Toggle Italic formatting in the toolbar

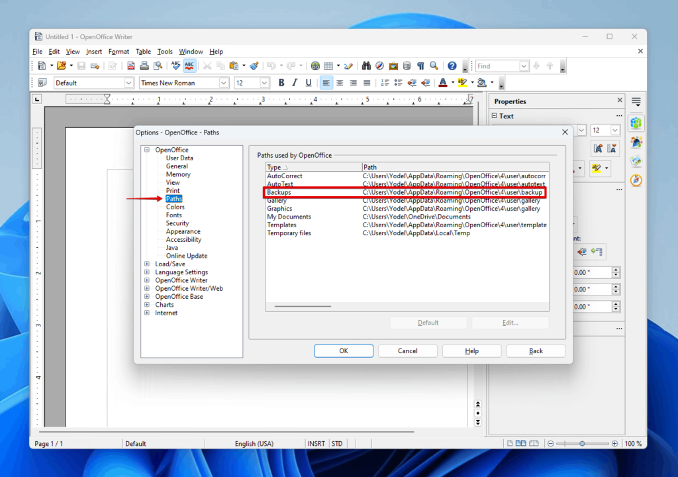295,83
